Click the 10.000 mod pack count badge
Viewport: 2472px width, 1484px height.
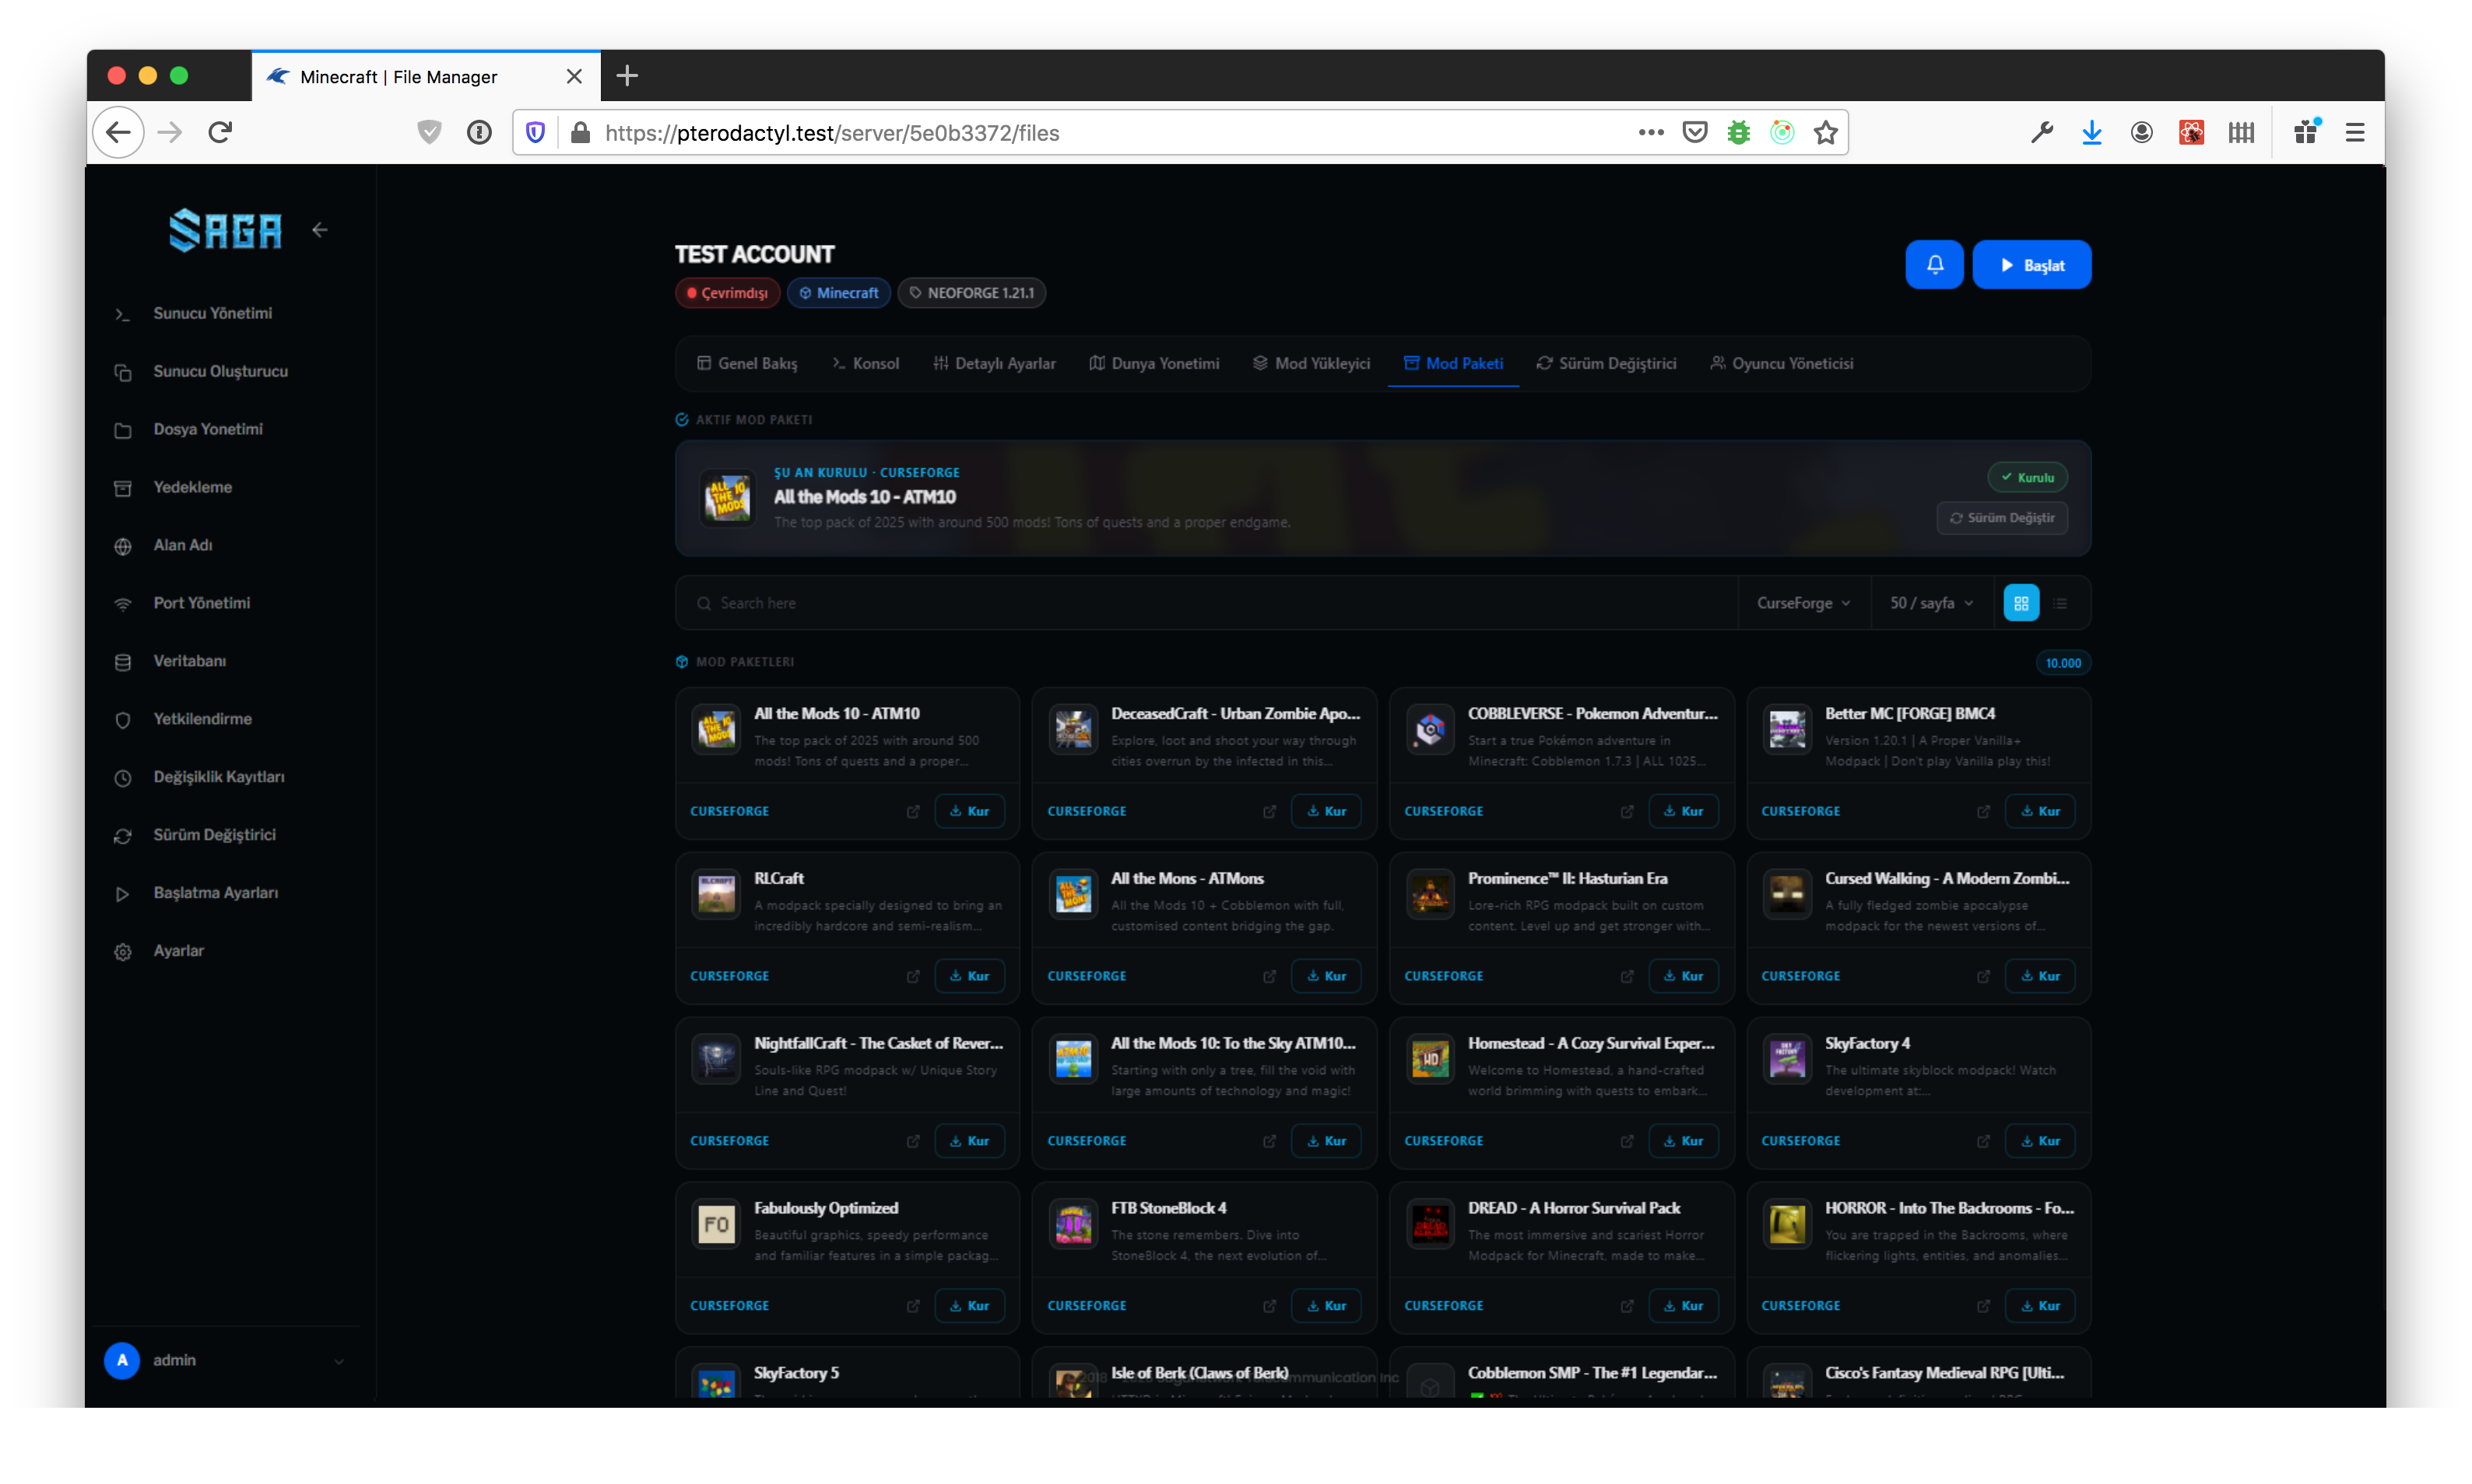point(2062,663)
